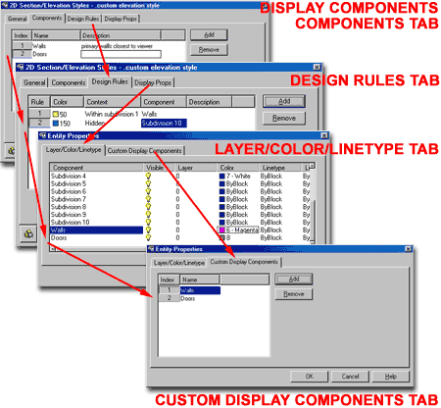The width and height of the screenshot is (441, 408).
Task: Click Add button in backmost Components window
Action: 209,35
